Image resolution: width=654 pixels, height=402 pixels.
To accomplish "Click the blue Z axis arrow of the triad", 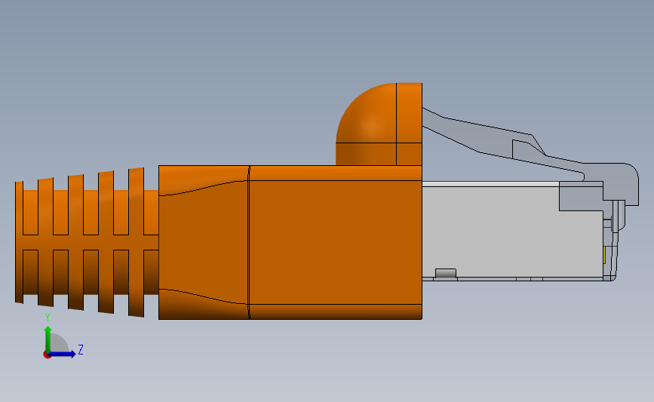I will pyautogui.click(x=63, y=354).
